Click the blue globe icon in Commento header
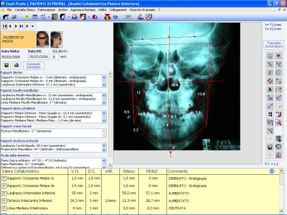Image resolution: width=287 pixels, height=215 pixels. [272, 171]
